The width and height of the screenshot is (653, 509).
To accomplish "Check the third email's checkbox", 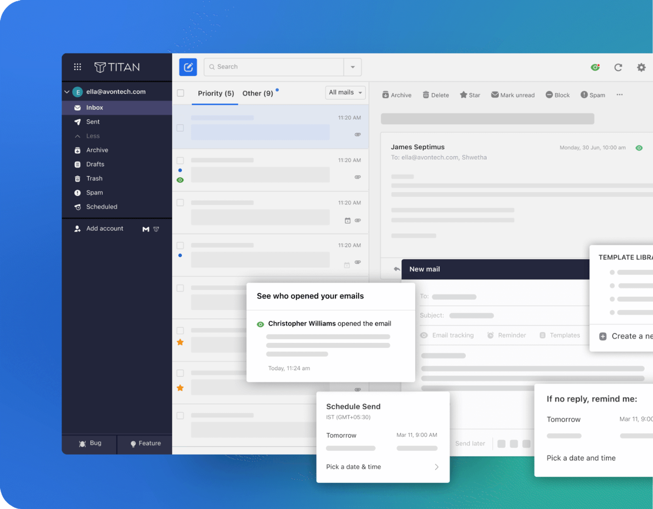I will (x=180, y=203).
